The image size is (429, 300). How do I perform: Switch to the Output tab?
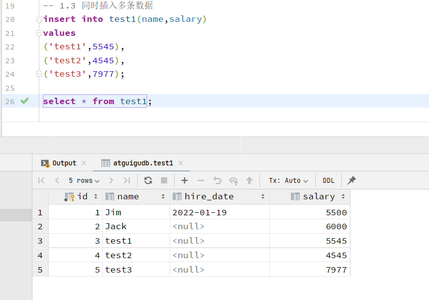pos(64,163)
